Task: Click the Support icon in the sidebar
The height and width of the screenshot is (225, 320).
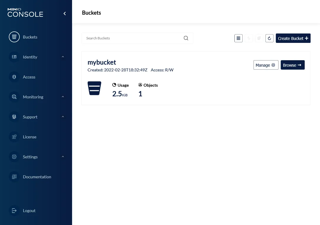Action: pyautogui.click(x=14, y=117)
